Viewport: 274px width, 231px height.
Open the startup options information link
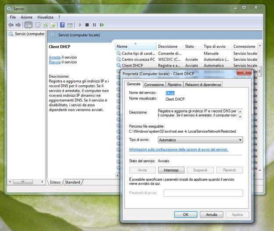coord(178,150)
